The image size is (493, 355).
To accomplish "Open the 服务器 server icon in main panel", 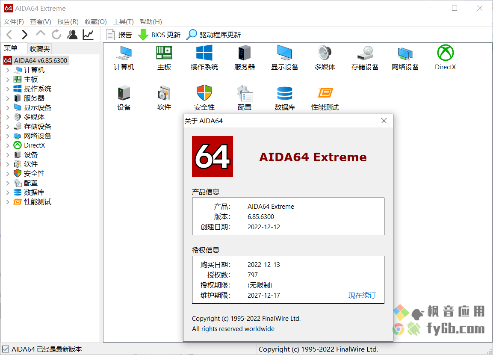I will point(244,58).
